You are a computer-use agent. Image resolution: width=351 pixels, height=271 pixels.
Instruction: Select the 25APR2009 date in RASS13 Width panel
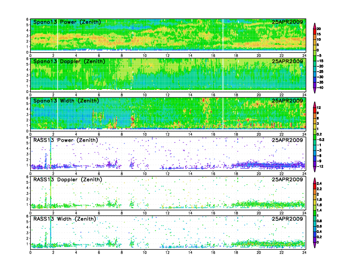click(x=287, y=219)
